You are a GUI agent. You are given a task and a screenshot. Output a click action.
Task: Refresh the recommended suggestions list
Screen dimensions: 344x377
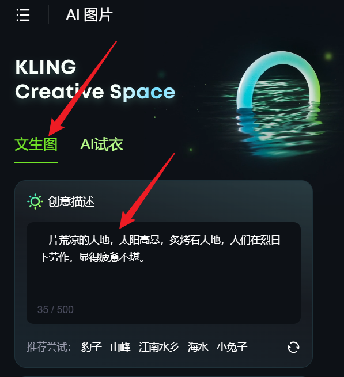point(293,348)
